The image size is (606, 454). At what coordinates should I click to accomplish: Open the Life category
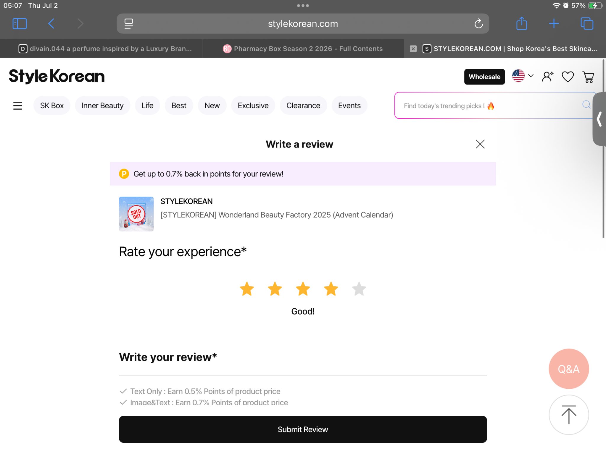[x=147, y=106]
